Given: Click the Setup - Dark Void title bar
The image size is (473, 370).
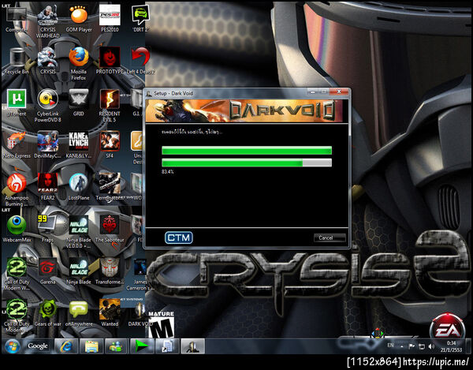Looking at the screenshot, I should tap(226, 93).
